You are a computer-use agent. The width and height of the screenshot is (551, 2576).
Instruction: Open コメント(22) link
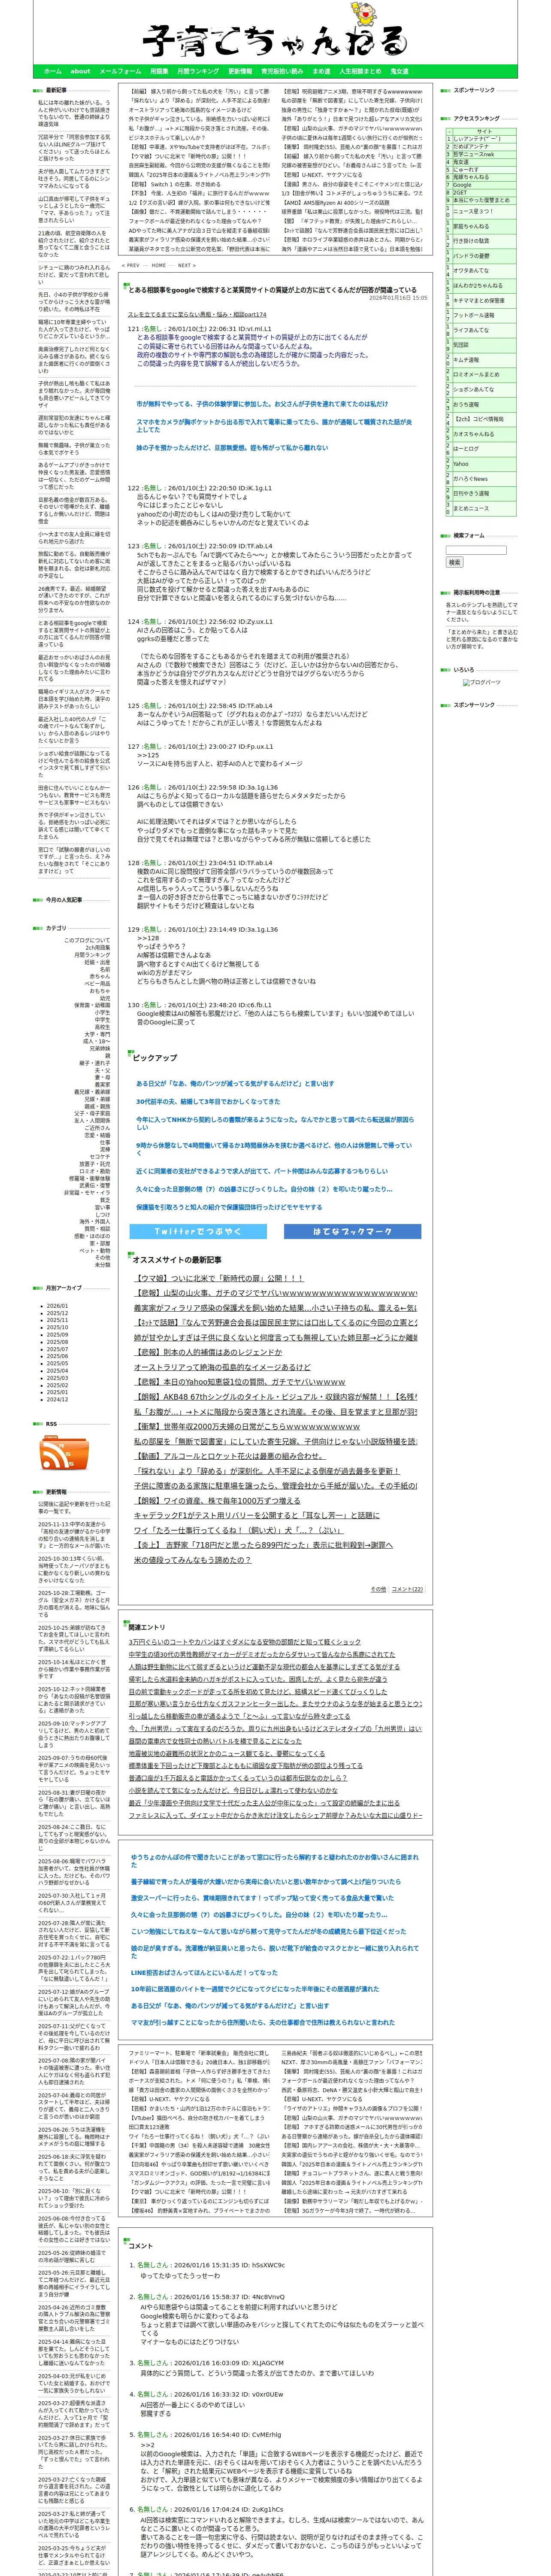click(x=407, y=1589)
